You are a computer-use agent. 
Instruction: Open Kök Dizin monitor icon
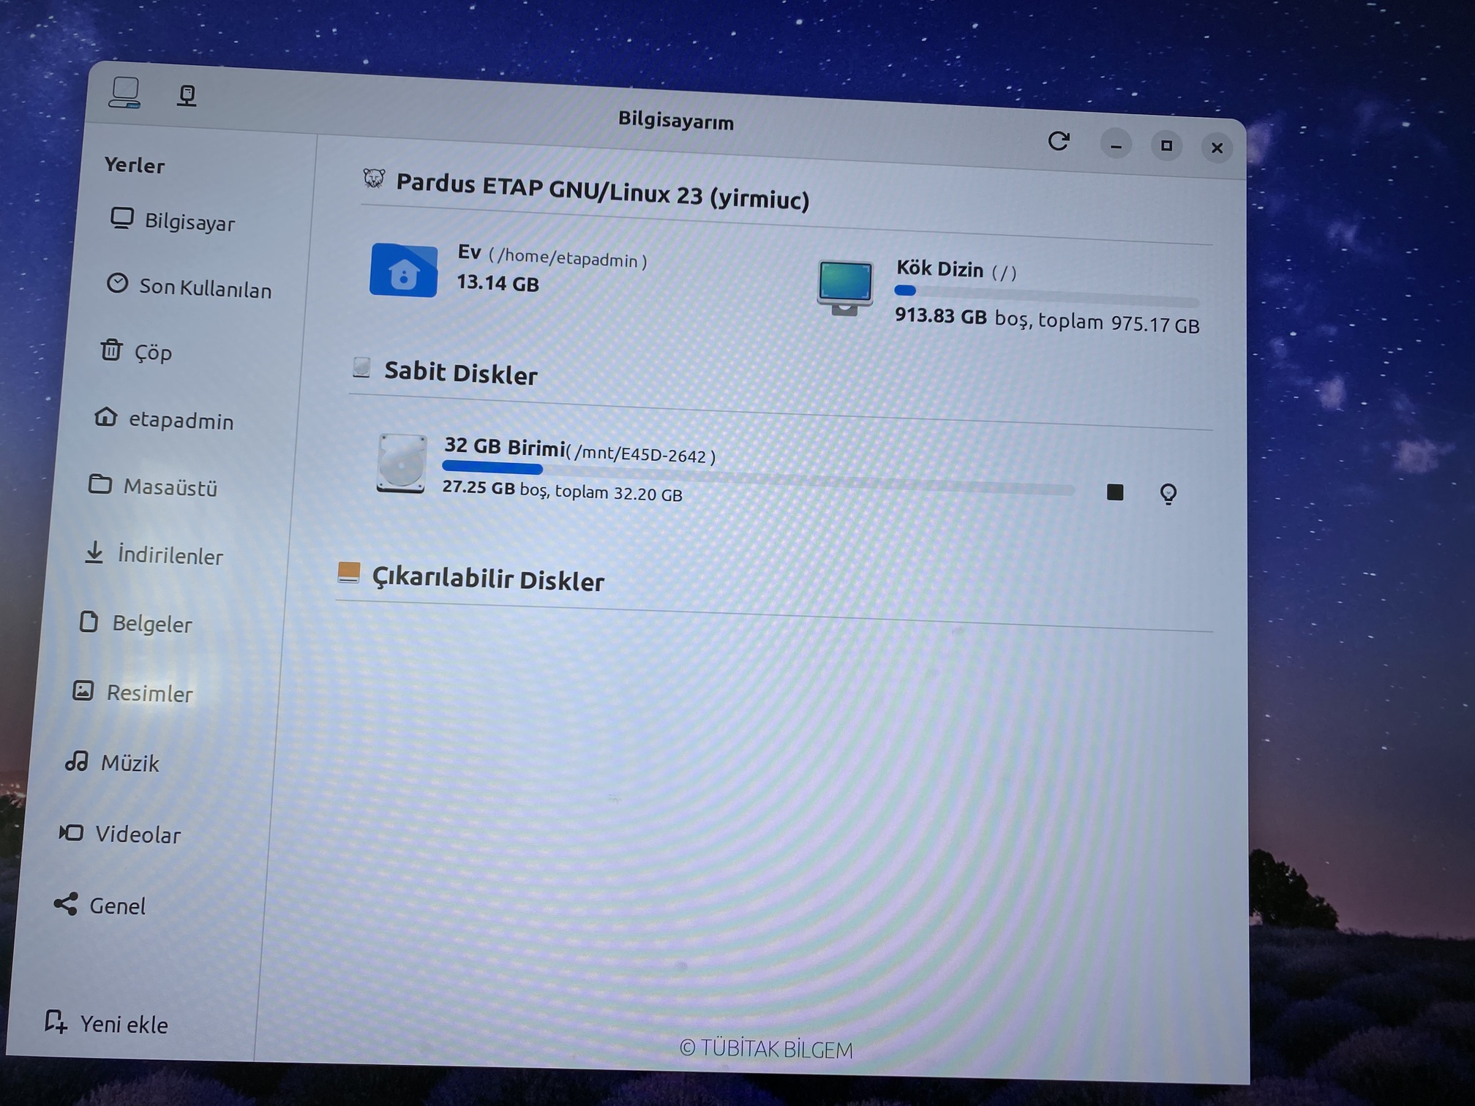[x=844, y=287]
